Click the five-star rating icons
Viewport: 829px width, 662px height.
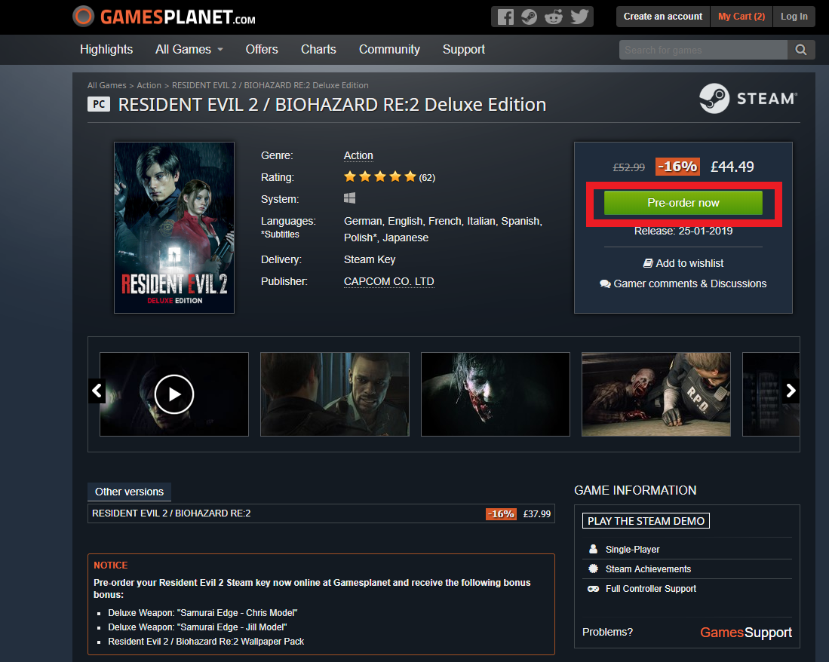(x=380, y=177)
